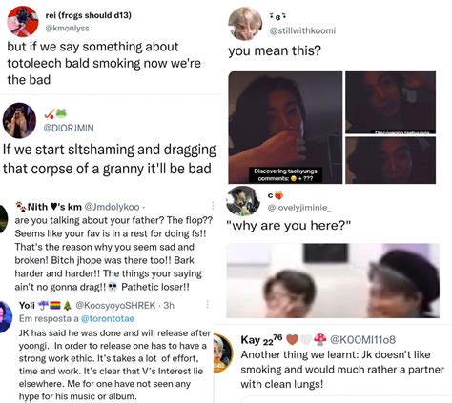
Task: Click the @Jmdolykoo username
Action: pyautogui.click(x=112, y=207)
